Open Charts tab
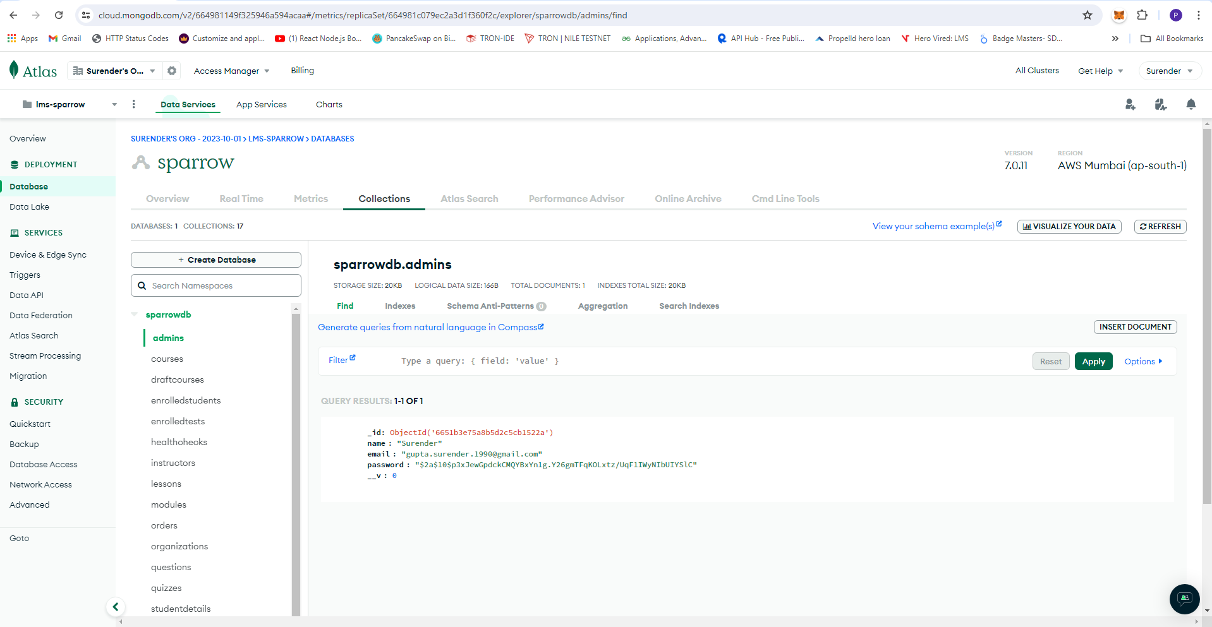Screen dimensions: 1212x627 click(329, 104)
